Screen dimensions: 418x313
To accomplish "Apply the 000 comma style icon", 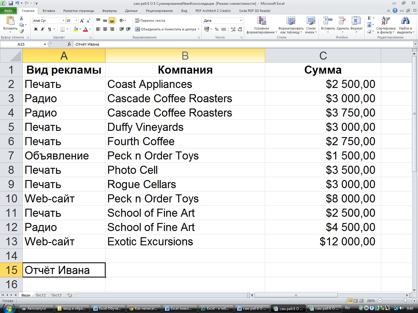I will [224, 29].
